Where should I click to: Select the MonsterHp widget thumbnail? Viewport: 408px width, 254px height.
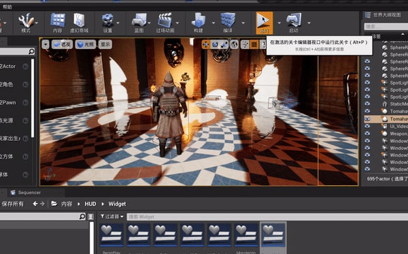tap(246, 235)
